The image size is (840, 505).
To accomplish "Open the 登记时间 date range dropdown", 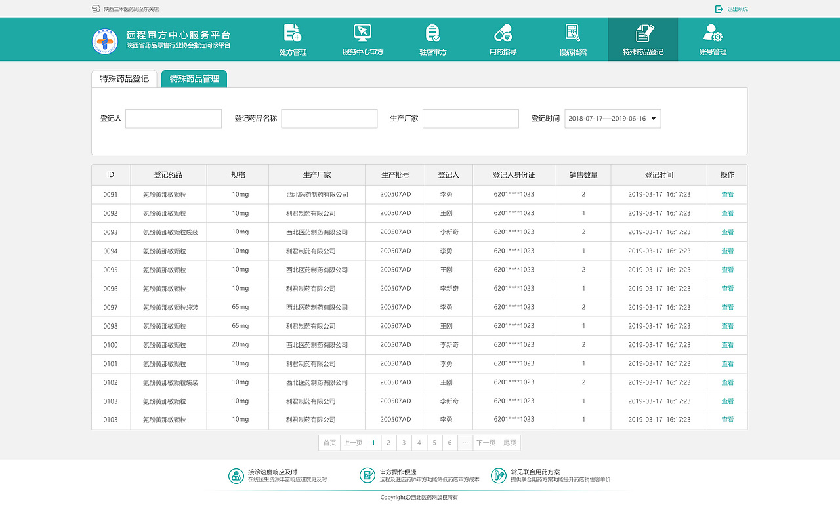I will (607, 119).
